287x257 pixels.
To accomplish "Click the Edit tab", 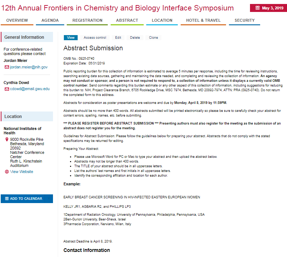I will point(118,38).
